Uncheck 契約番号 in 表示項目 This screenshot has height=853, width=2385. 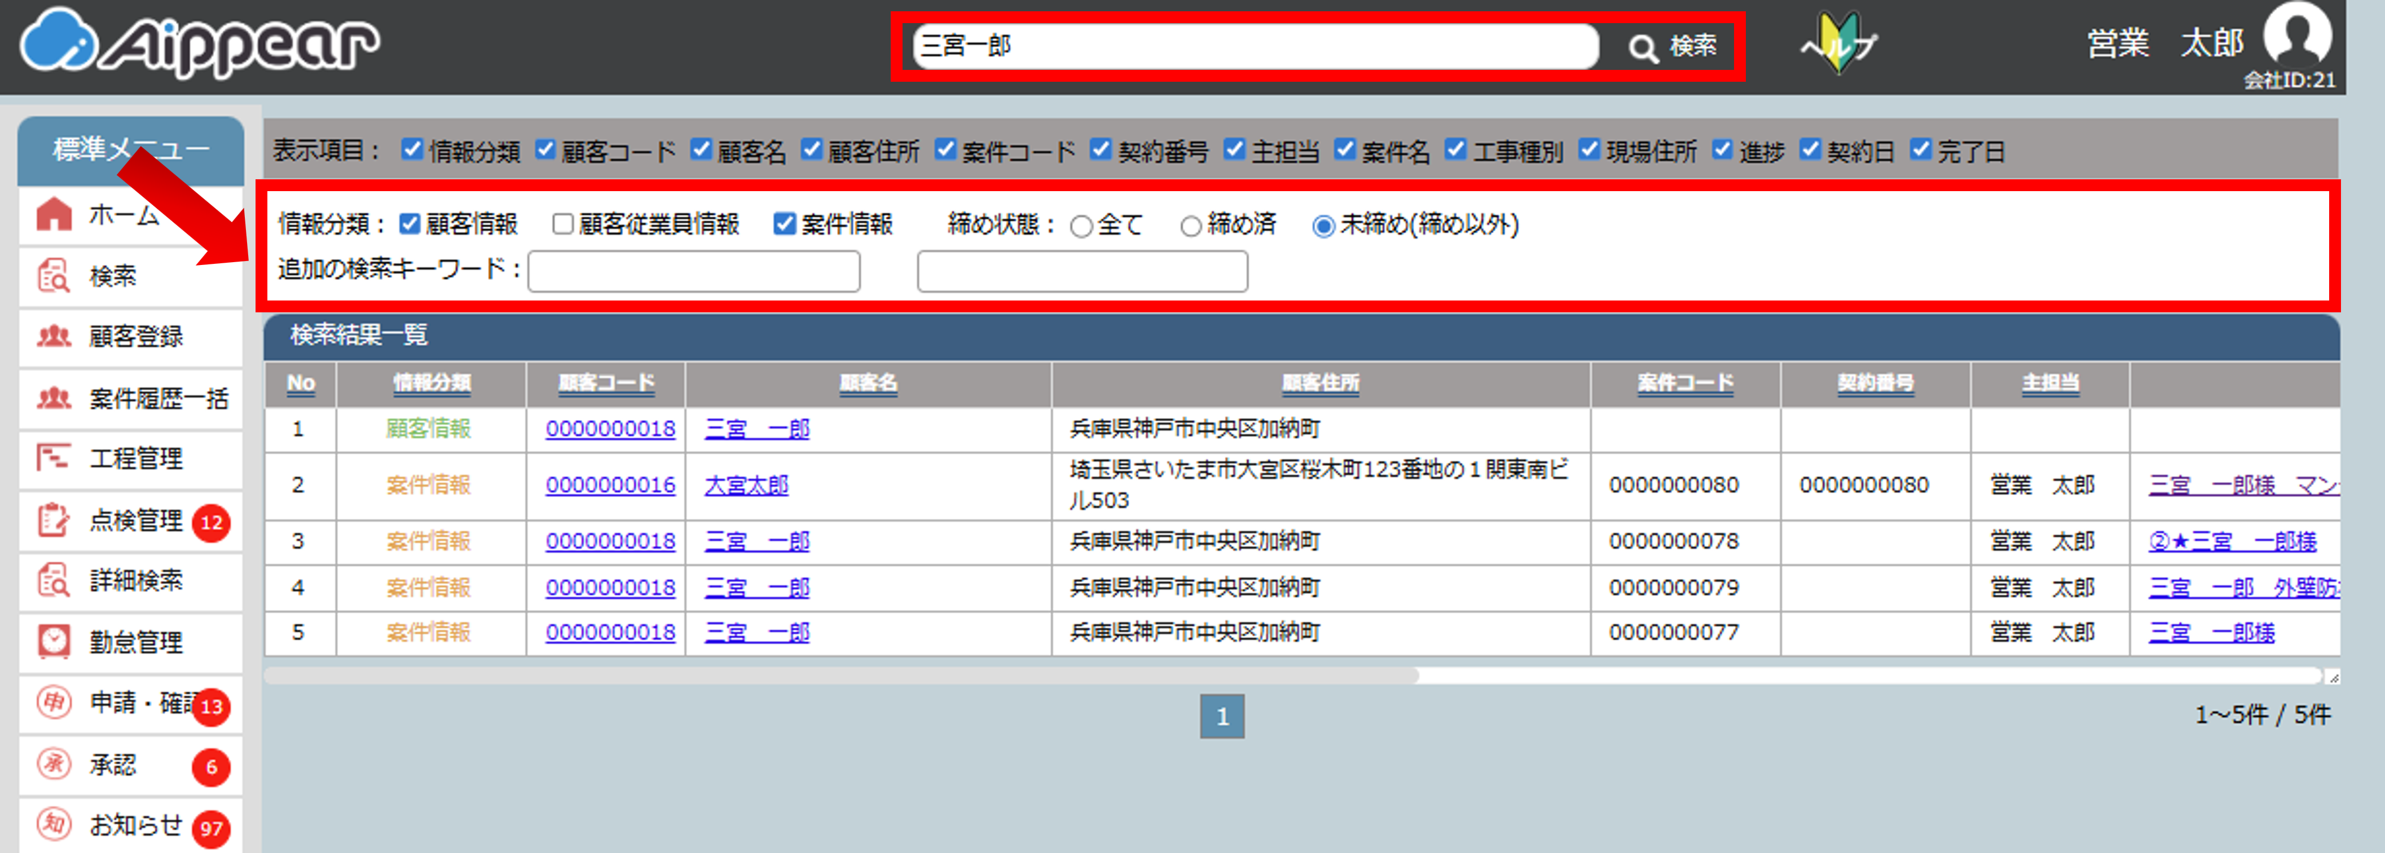click(x=1100, y=150)
